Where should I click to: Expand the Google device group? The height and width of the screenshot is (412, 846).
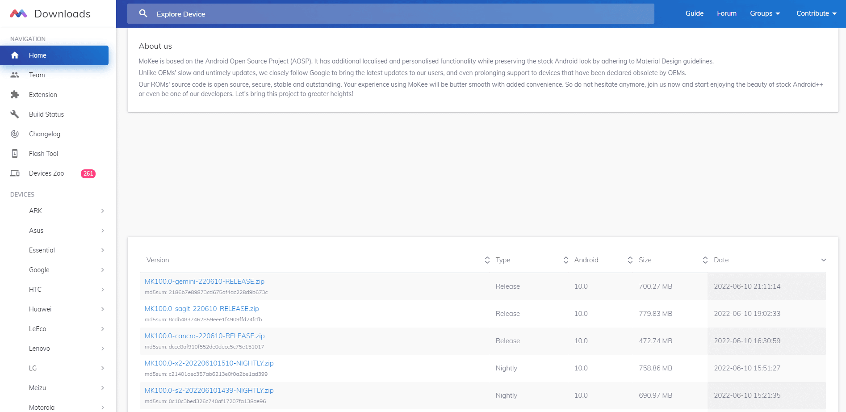103,270
